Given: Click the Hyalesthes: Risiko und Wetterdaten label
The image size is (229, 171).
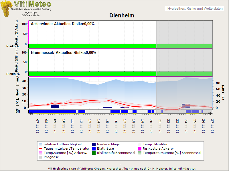Looking at the screenshot, I should [x=194, y=9].
